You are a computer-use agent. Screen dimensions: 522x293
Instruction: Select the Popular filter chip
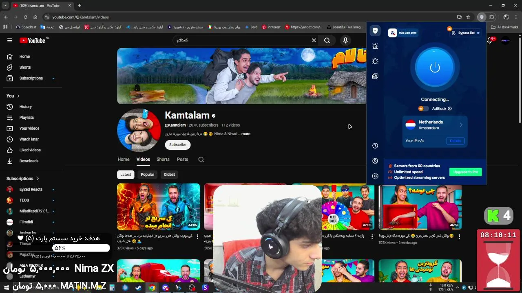pyautogui.click(x=148, y=175)
